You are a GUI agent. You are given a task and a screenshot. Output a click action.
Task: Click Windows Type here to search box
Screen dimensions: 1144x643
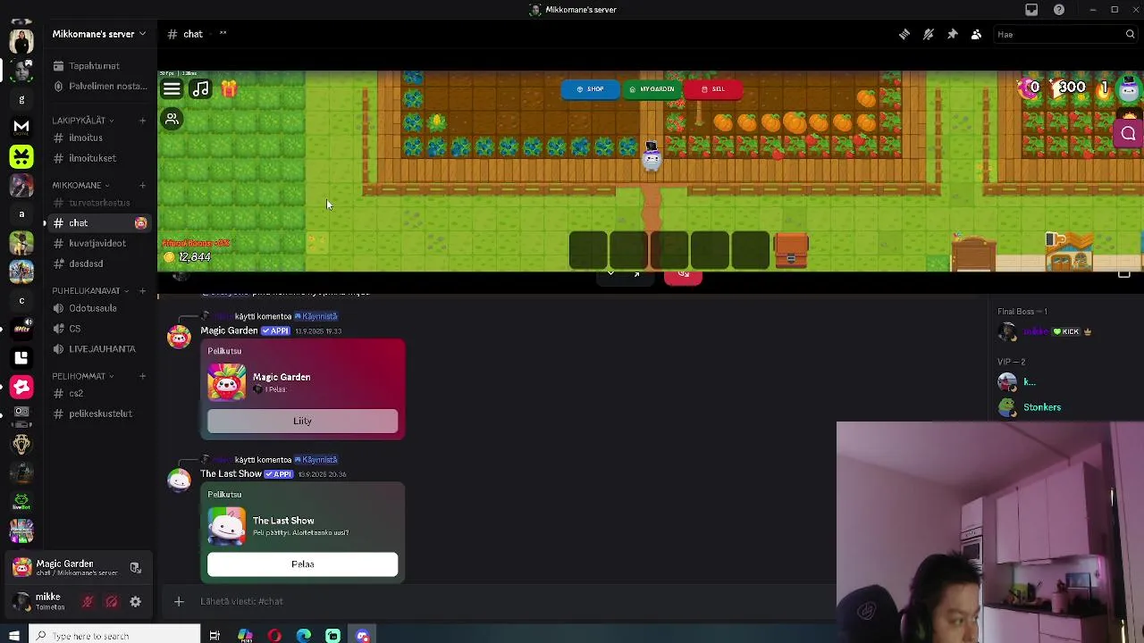click(114, 636)
